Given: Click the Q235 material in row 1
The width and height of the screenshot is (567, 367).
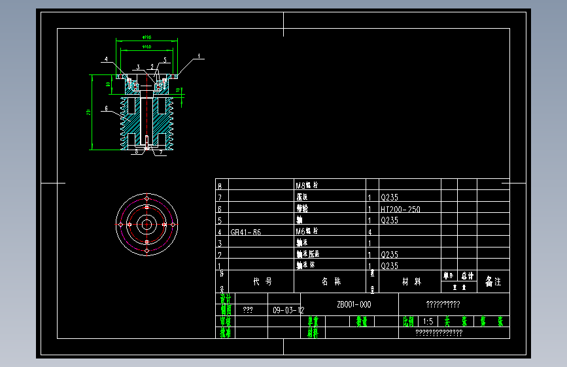Looking at the screenshot, I should 389,266.
